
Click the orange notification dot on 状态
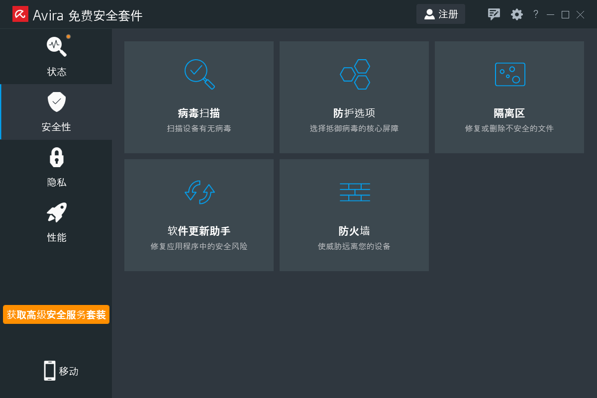point(69,36)
